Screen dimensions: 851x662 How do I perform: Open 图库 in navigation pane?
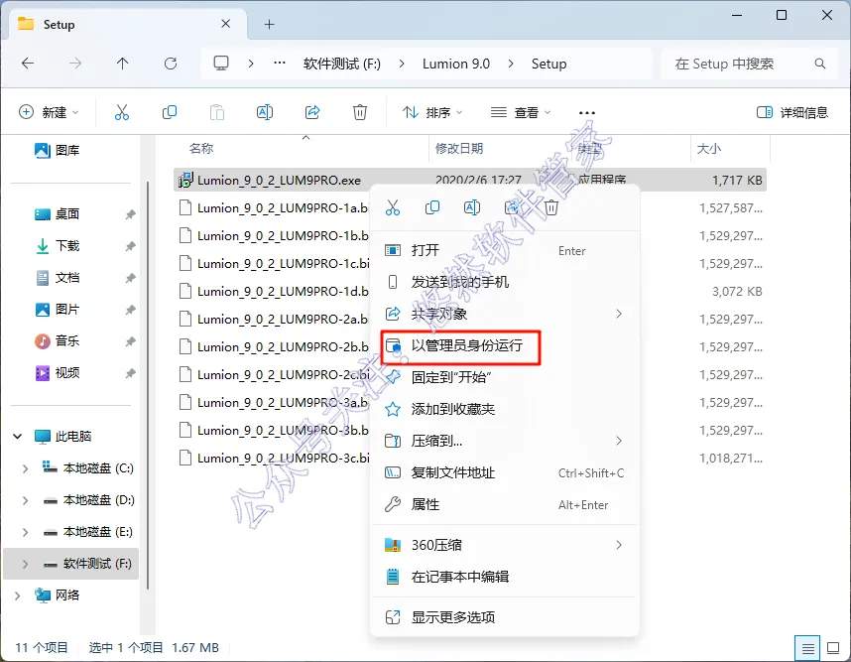coord(57,150)
